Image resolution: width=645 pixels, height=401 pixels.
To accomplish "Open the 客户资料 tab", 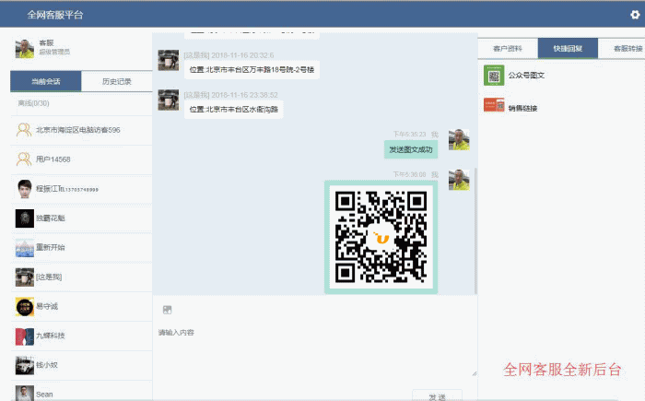I will coord(508,48).
